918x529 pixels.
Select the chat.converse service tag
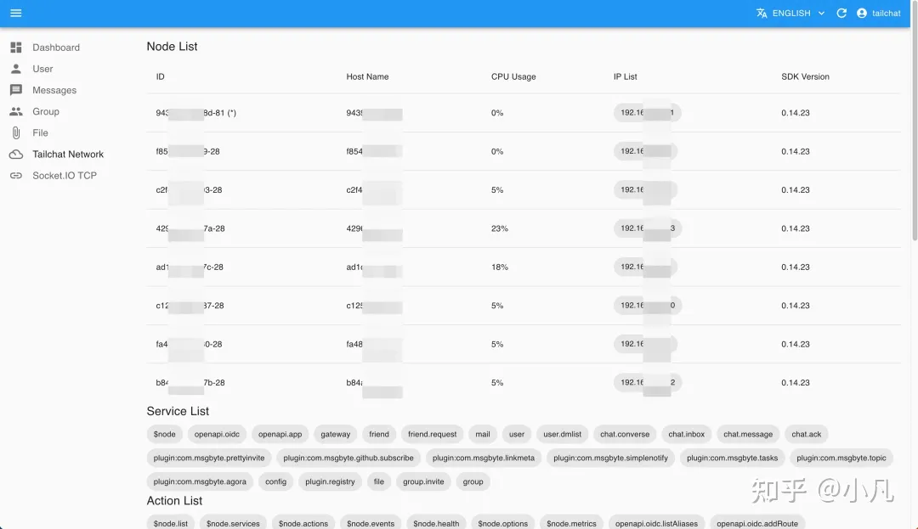(x=625, y=434)
